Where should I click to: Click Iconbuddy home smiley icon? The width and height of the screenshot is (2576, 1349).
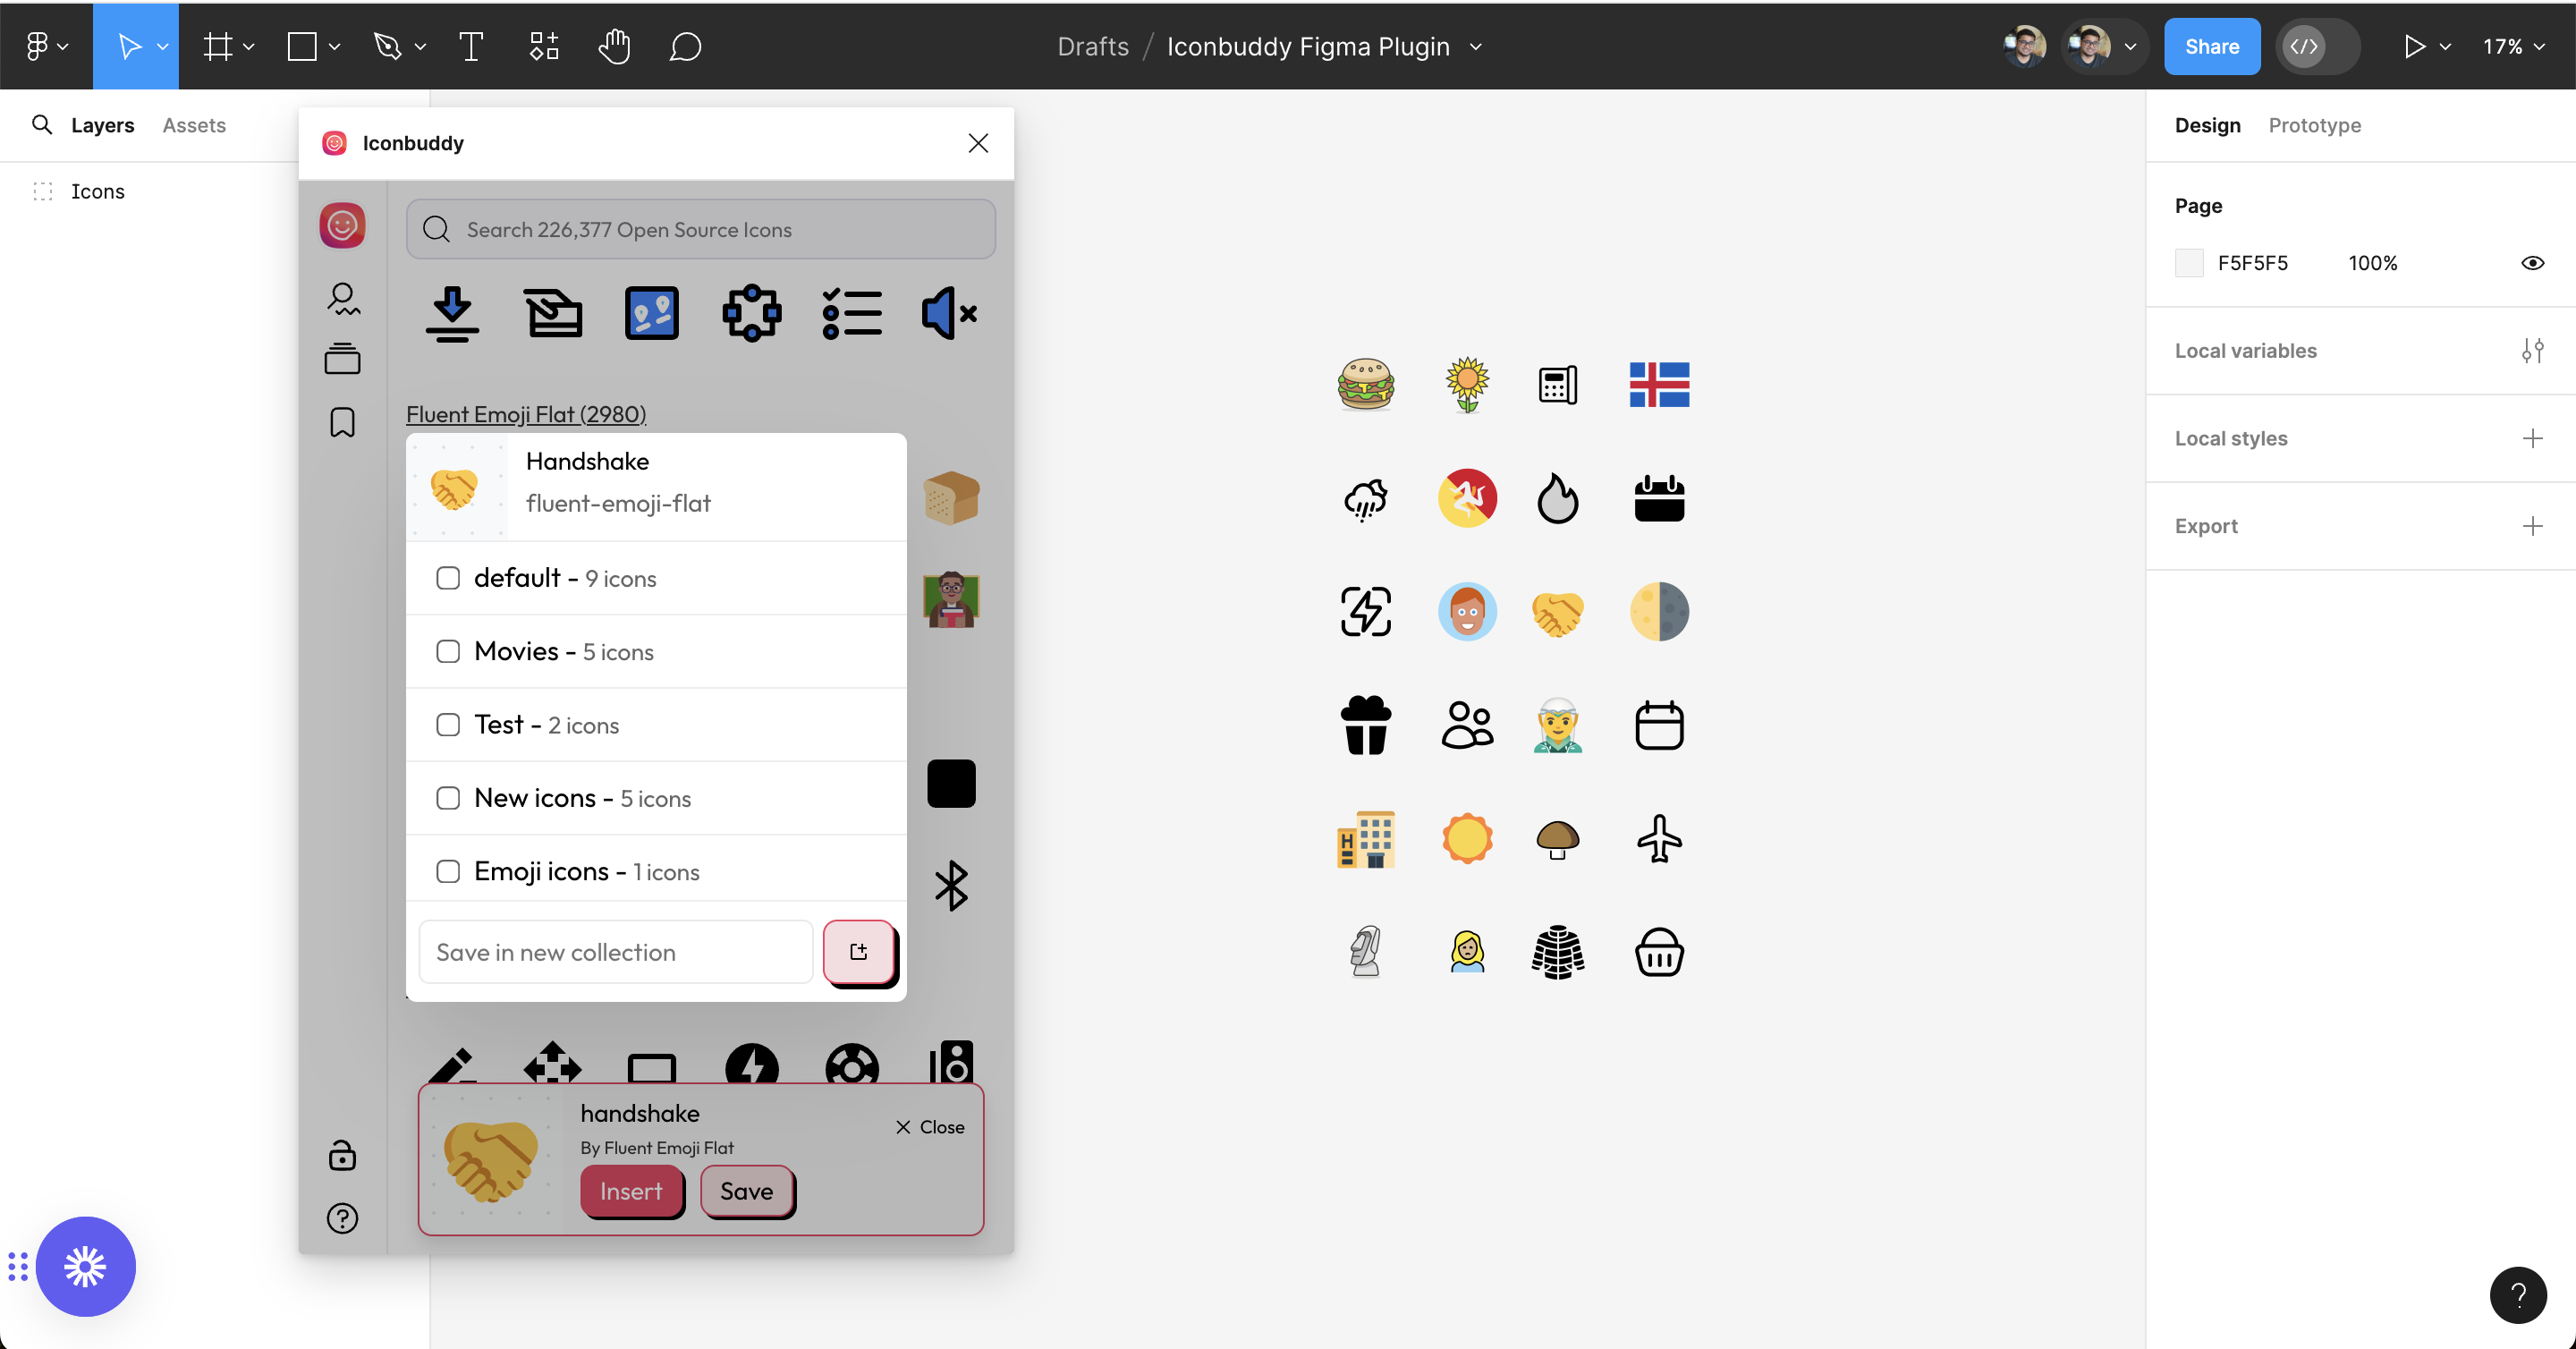(342, 225)
